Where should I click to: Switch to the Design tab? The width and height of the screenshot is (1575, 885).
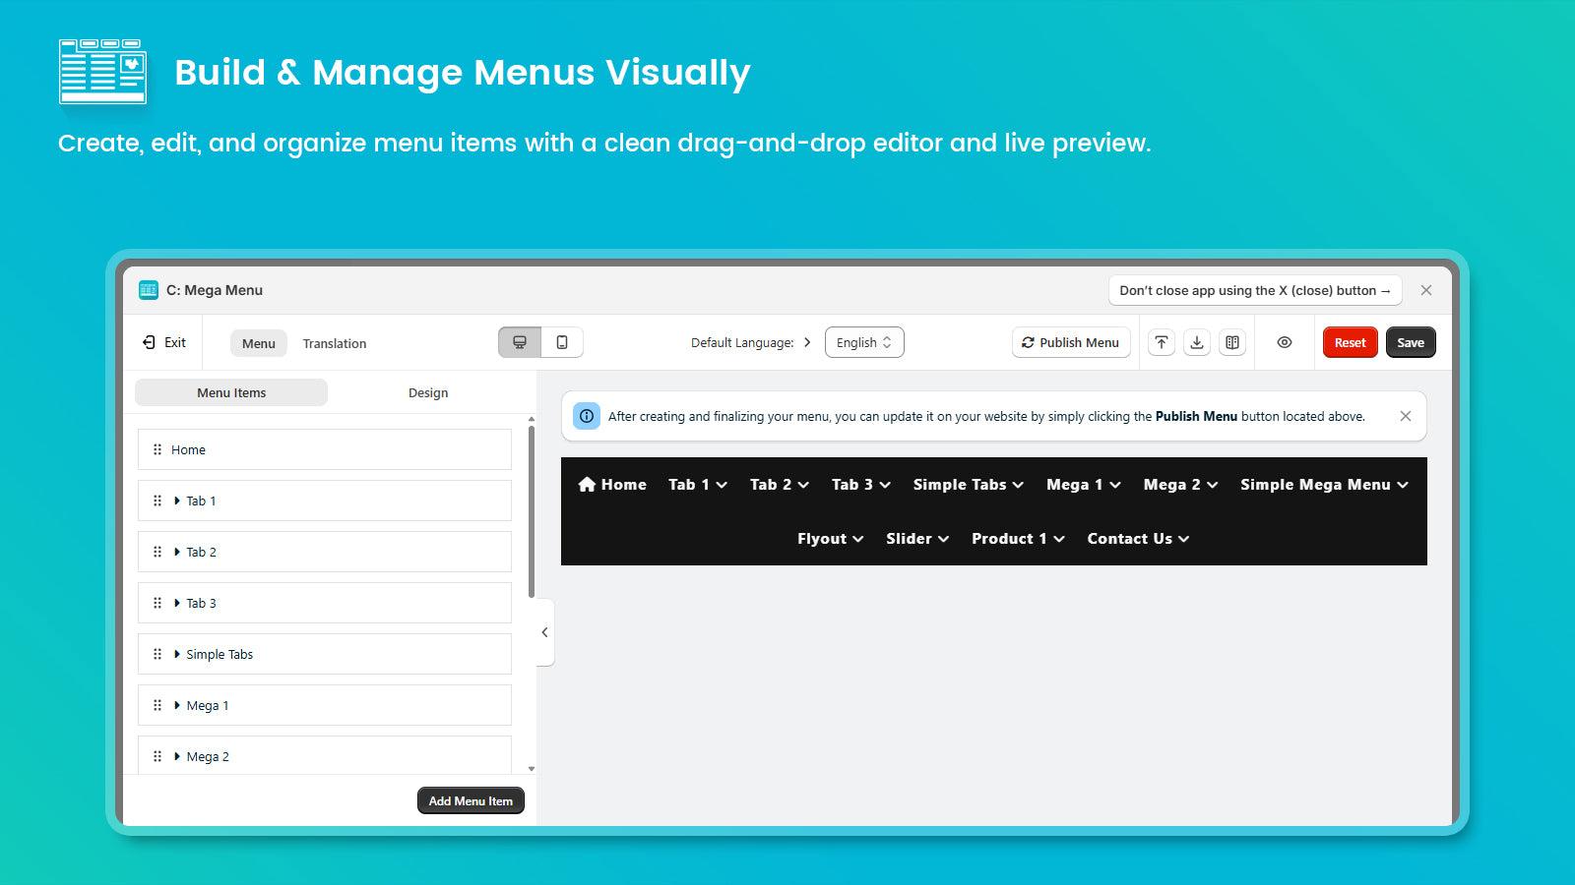tap(428, 392)
